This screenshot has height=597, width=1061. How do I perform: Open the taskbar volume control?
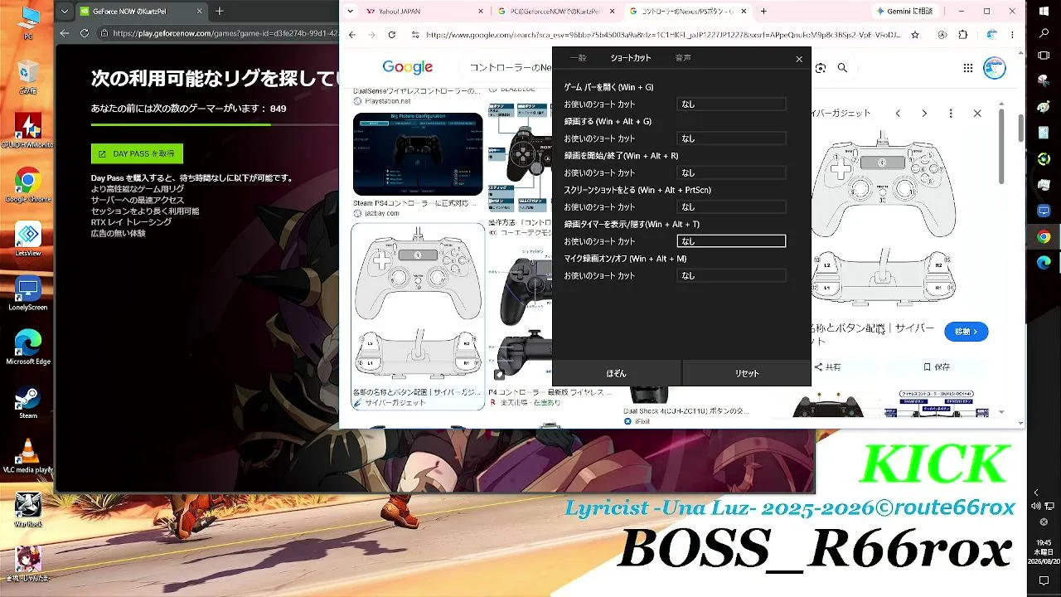point(1036,507)
